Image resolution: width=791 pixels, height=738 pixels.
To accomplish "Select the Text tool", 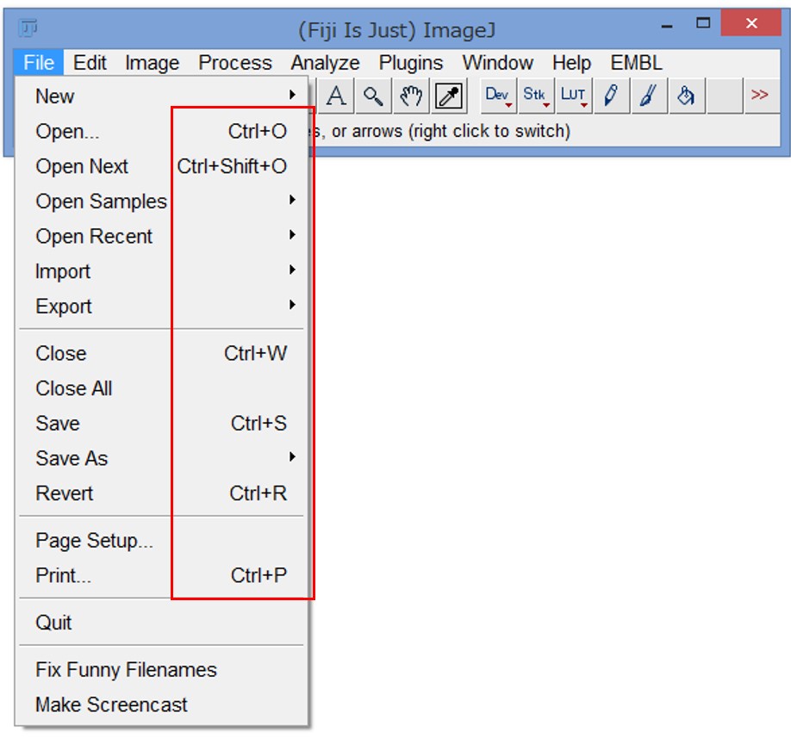I will (336, 96).
